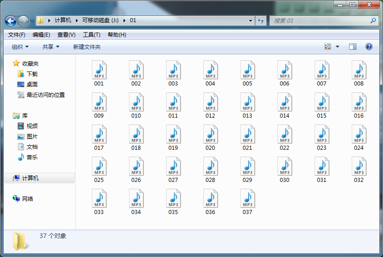Select MP3 file 035
Image resolution: width=383 pixels, height=257 pixels.
(173, 202)
